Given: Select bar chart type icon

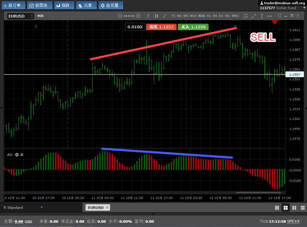Looking at the screenshot, I should [x=148, y=16].
